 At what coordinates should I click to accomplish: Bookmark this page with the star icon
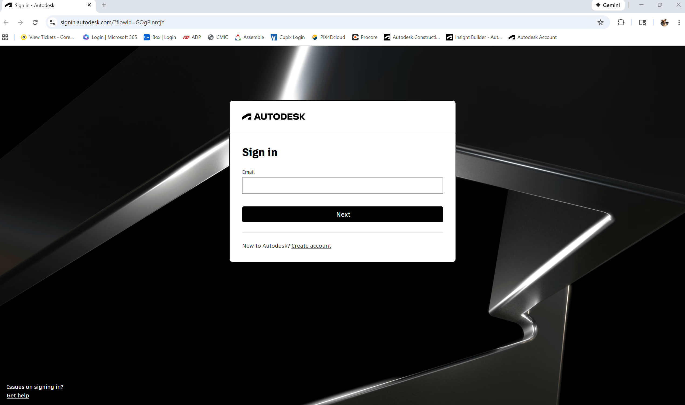[601, 22]
